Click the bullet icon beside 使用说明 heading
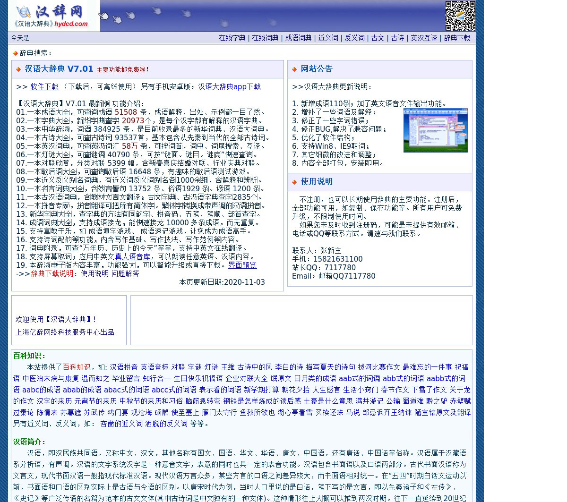The height and width of the screenshot is (502, 567). pos(294,182)
